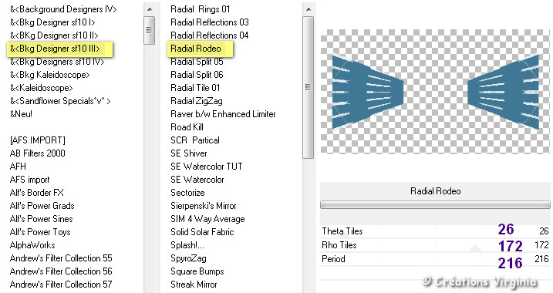Select the Radial Split 05 filter

(x=197, y=62)
